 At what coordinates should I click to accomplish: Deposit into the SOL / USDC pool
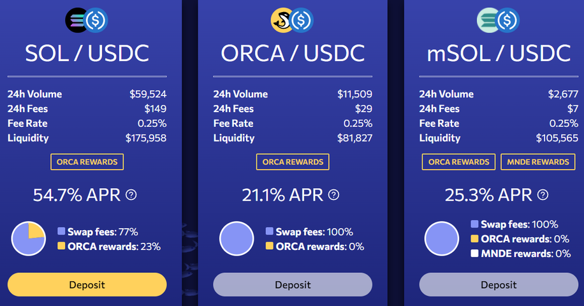[87, 285]
